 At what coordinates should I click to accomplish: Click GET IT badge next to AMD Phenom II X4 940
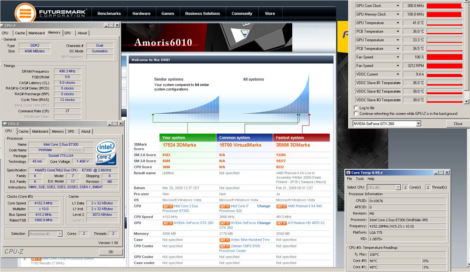pos(281,207)
